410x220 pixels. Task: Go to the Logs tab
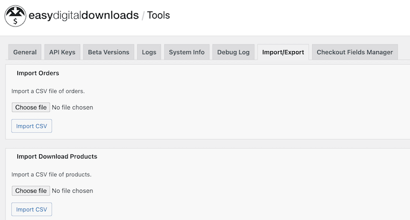coord(149,52)
